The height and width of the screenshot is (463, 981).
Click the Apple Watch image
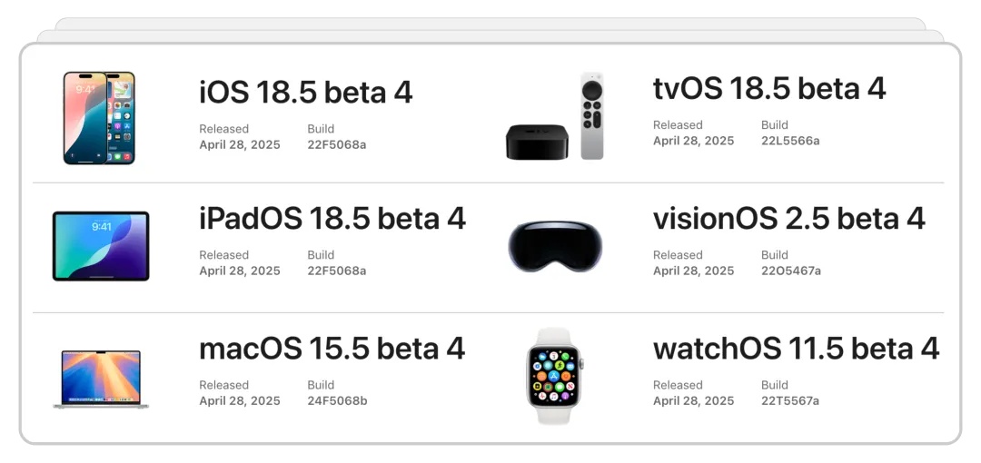pos(554,376)
